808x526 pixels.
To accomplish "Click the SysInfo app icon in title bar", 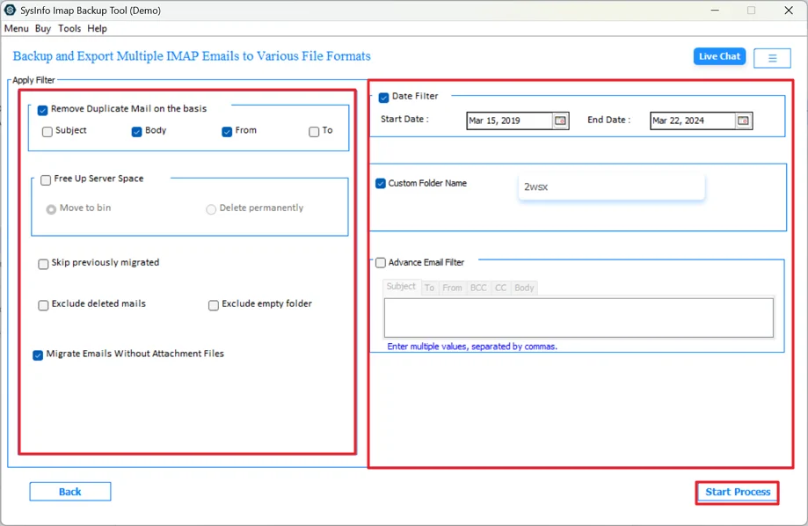I will click(11, 10).
